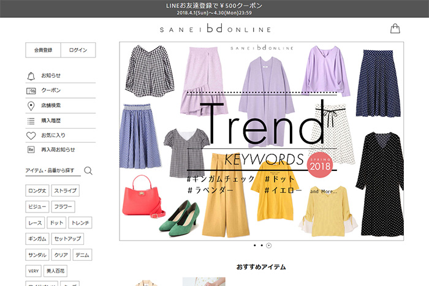Image resolution: width=429 pixels, height=286 pixels.
Task: Click the SANEI bd ONLINE logo
Action: tap(215, 29)
